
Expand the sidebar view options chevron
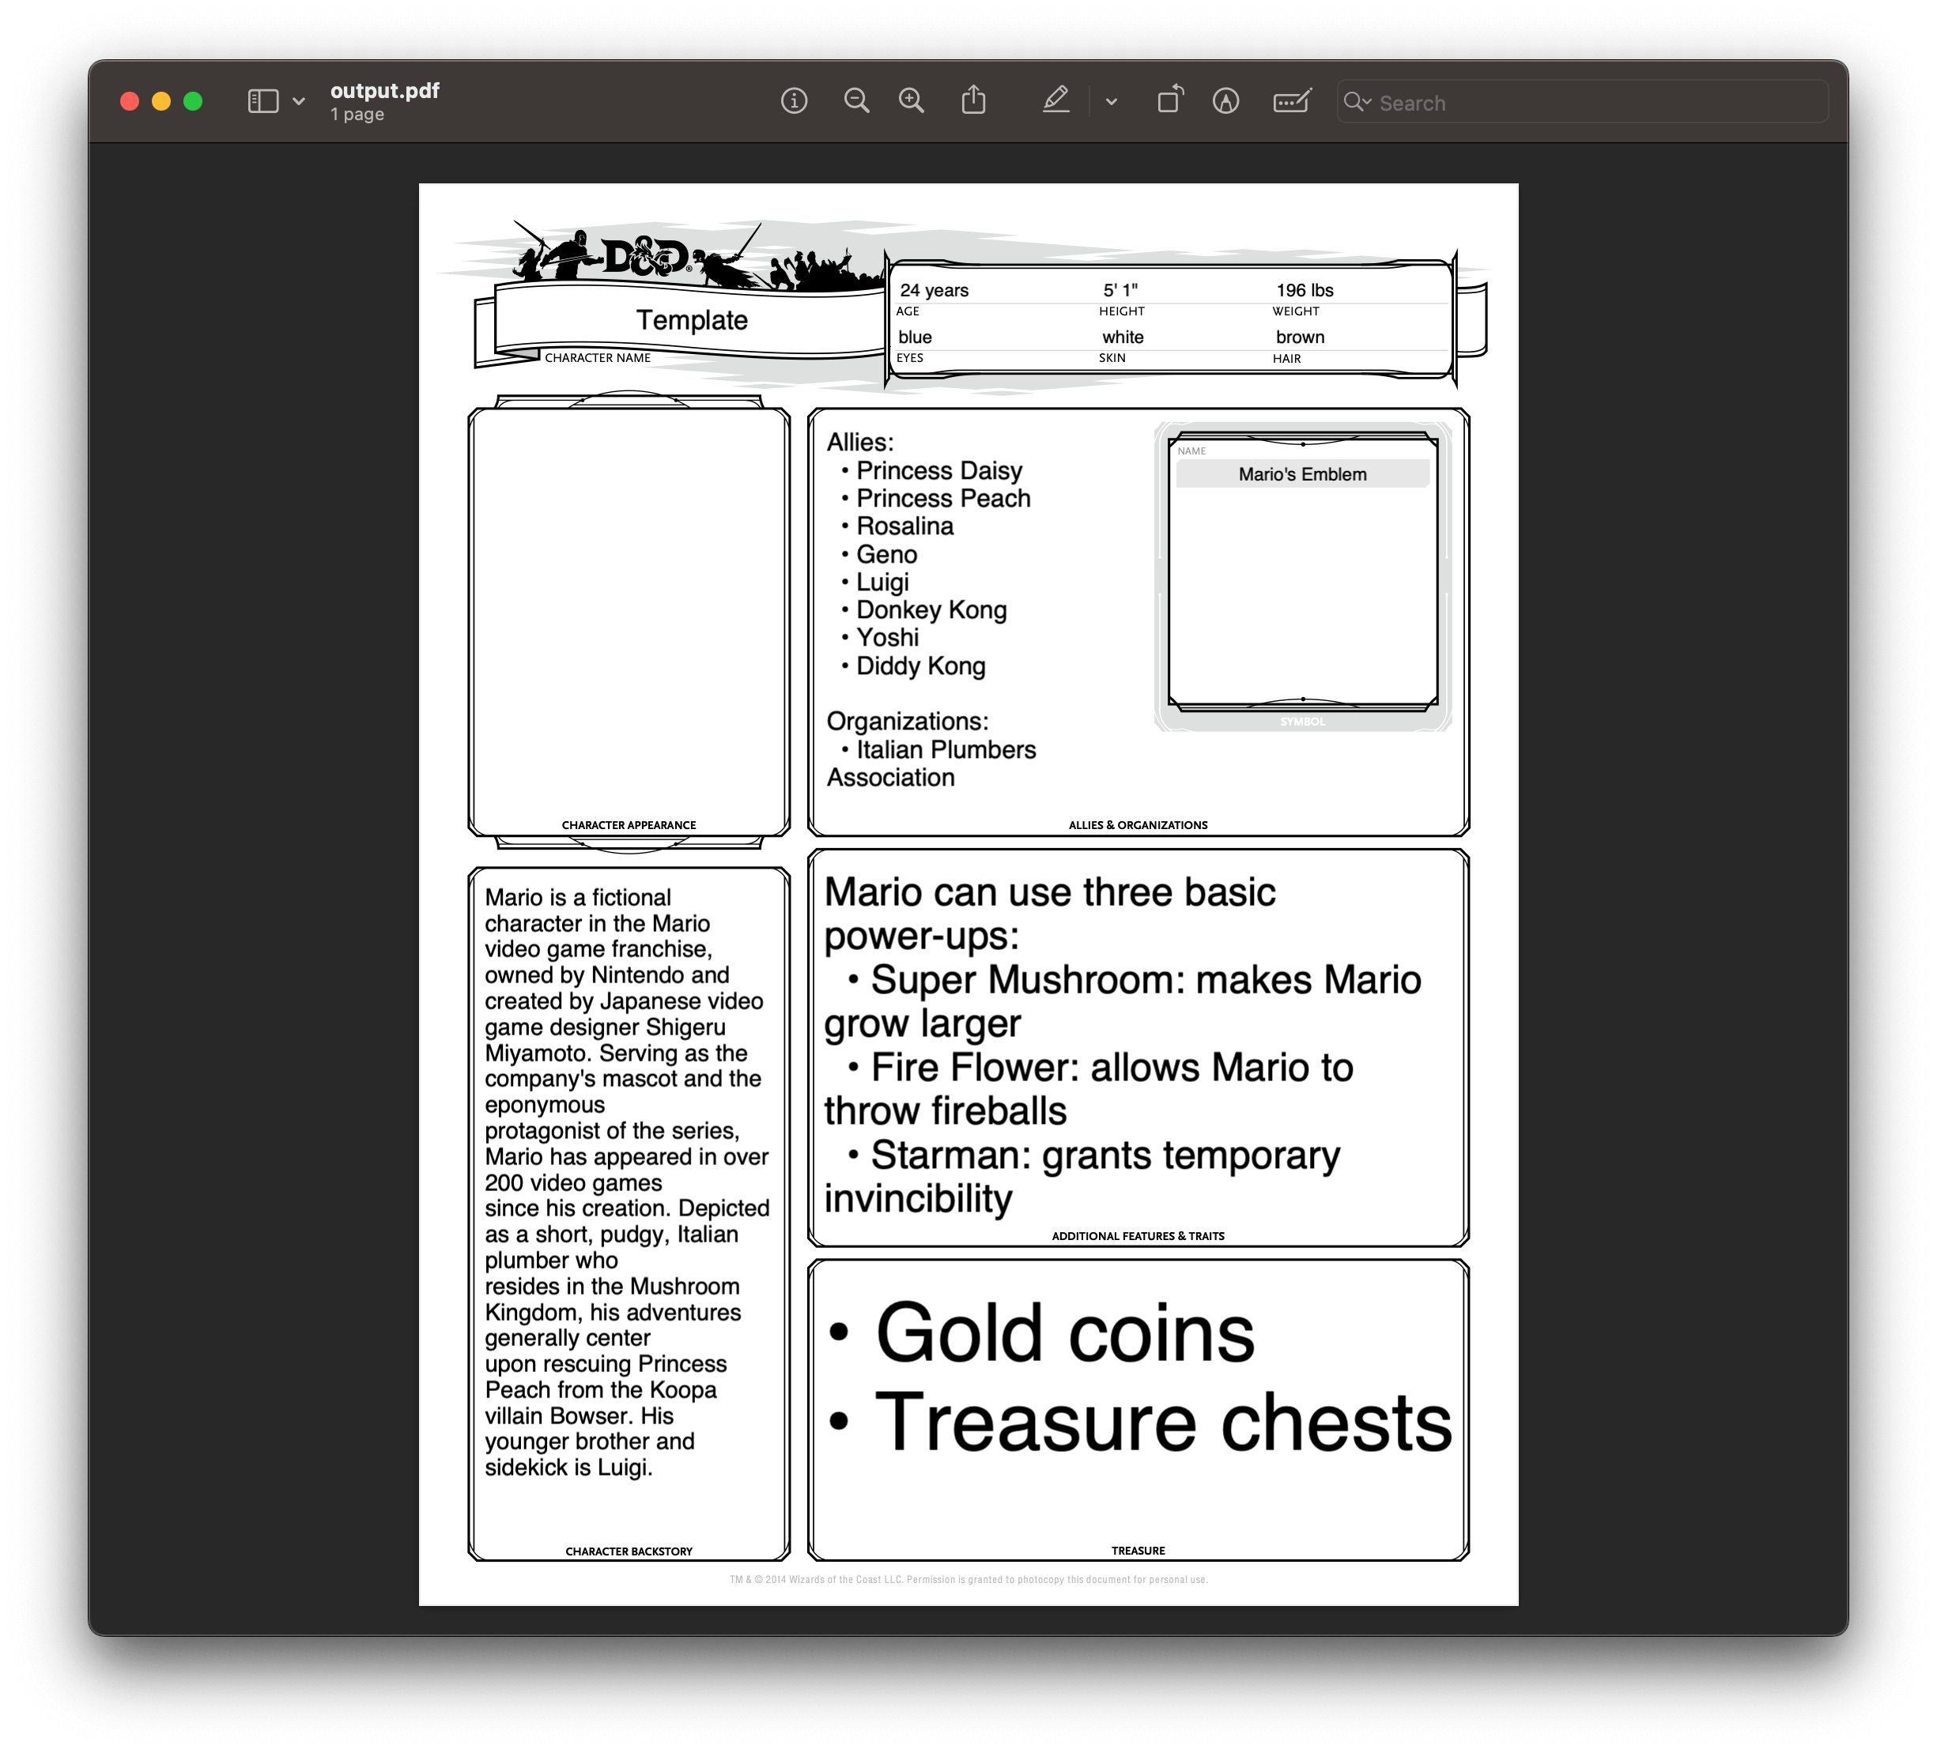tap(298, 101)
